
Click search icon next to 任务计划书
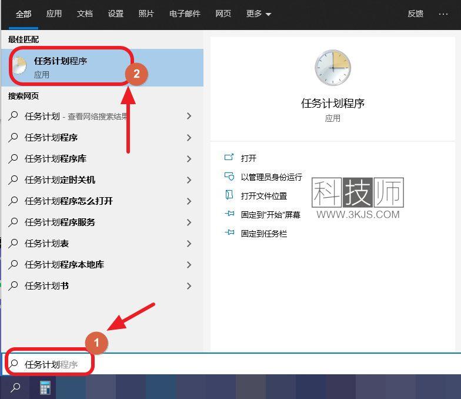tap(13, 286)
